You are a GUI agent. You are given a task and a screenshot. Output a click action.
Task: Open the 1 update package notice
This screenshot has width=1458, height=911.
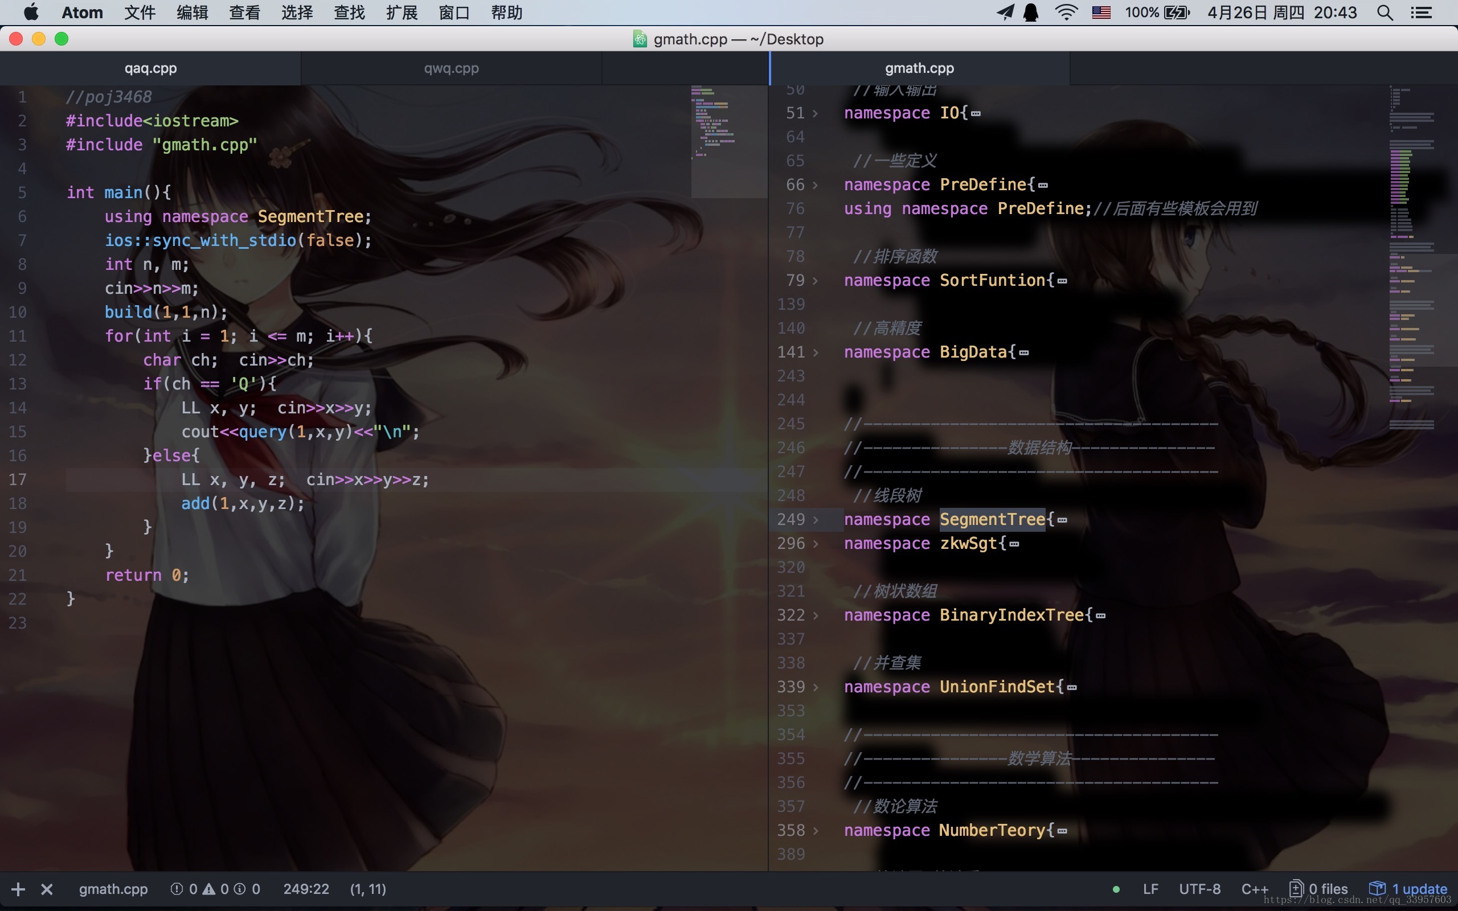(x=1408, y=889)
